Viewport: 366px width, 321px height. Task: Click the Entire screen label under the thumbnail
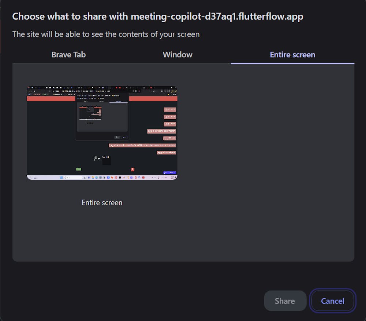[x=102, y=202]
